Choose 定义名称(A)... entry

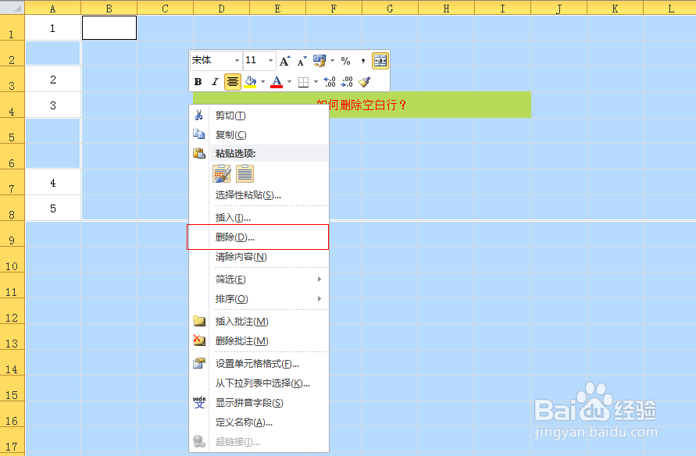(259, 422)
